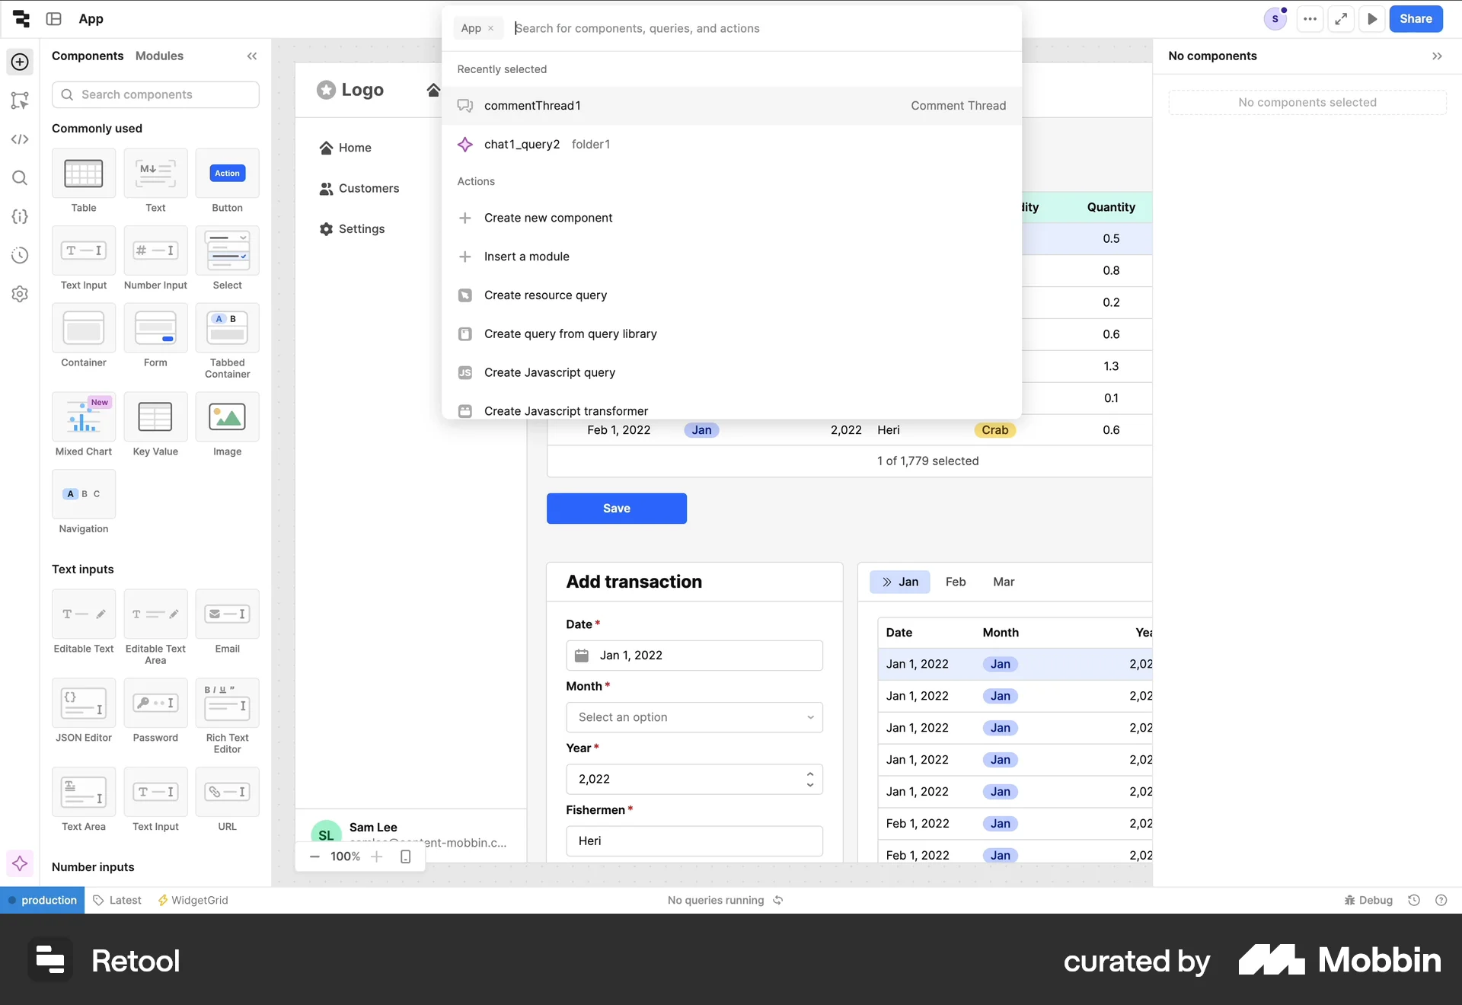1462x1005 pixels.
Task: Expand the Year stepper up arrow
Action: click(809, 774)
